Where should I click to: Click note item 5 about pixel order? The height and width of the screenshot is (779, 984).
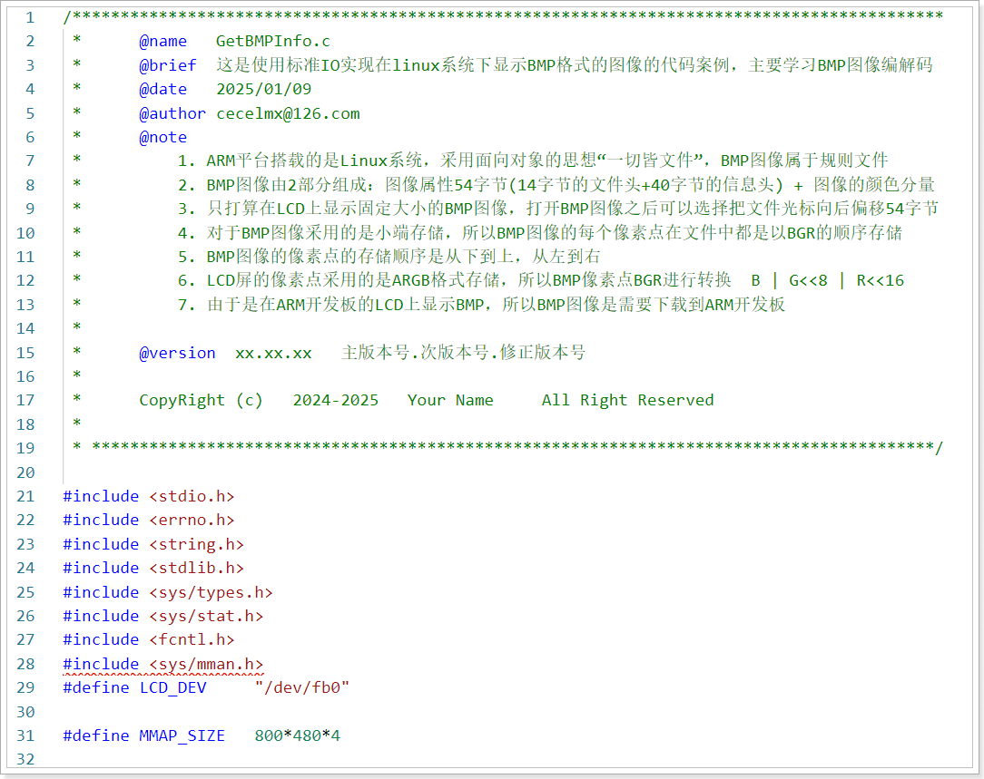point(389,257)
